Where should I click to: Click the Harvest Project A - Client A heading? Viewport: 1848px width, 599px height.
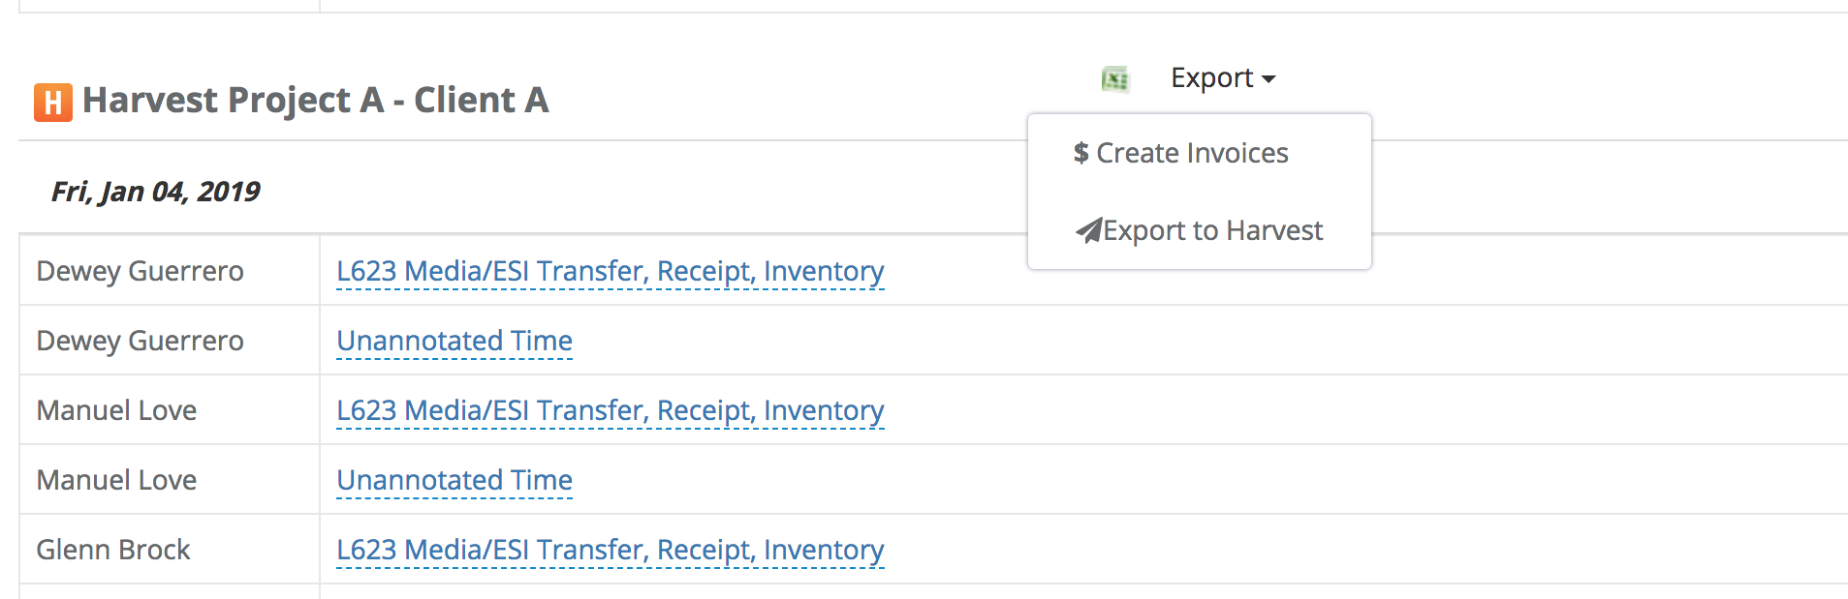pos(315,100)
